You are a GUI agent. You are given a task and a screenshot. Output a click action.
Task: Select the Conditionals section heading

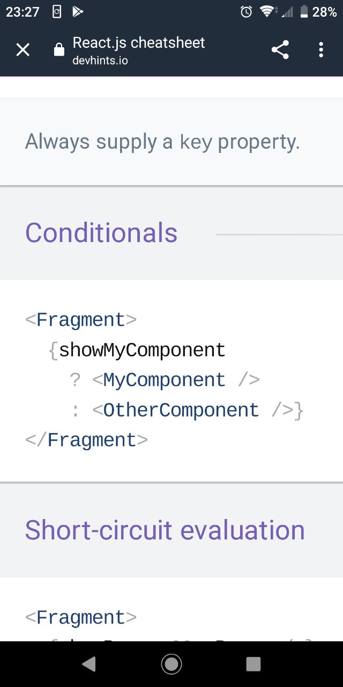point(101,233)
